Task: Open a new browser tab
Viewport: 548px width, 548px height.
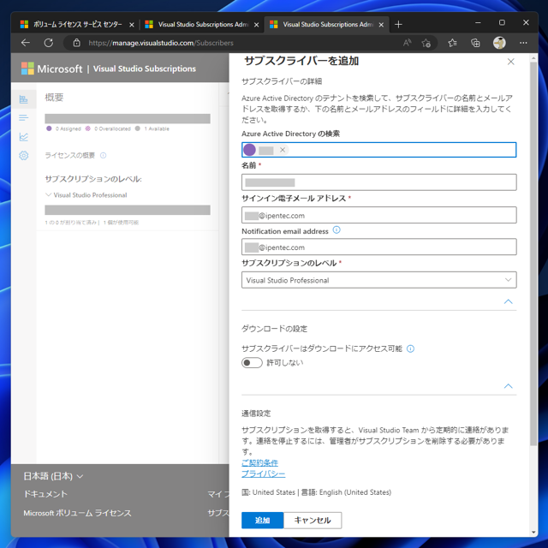Action: click(398, 25)
